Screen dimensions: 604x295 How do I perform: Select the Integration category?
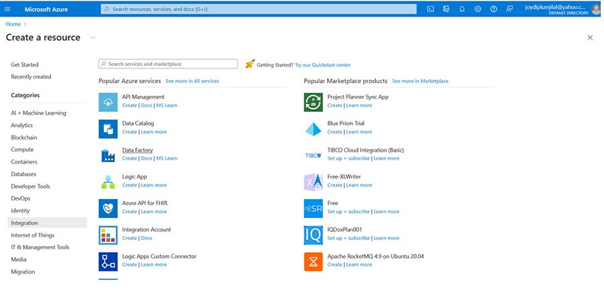click(x=25, y=223)
